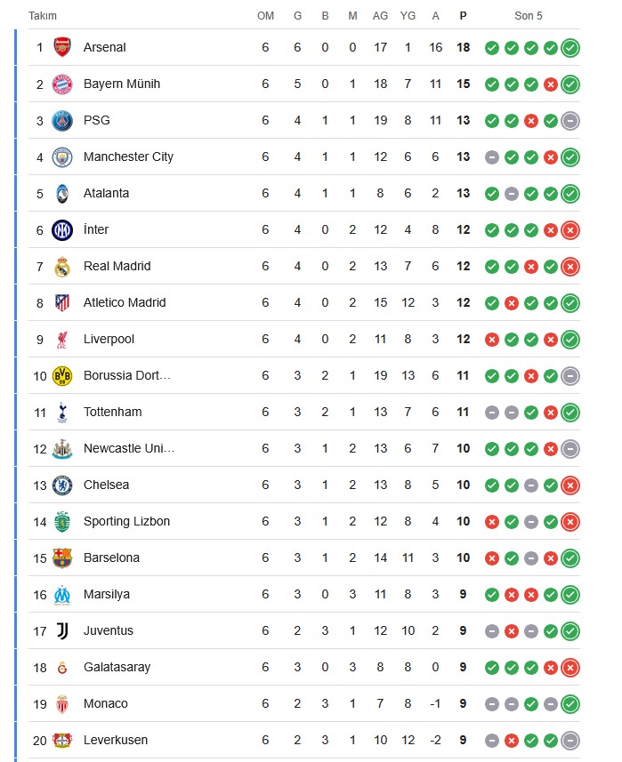Image resolution: width=622 pixels, height=762 pixels.
Task: Click PSG's latest draw result indicator
Action: click(x=570, y=120)
